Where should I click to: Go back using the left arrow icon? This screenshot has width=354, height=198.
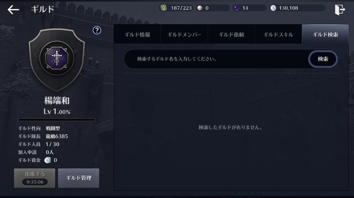(x=13, y=10)
